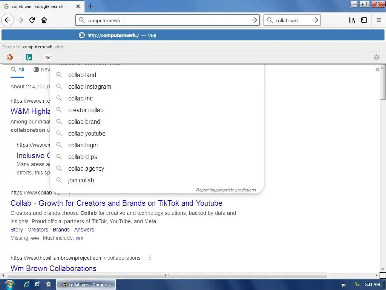Reload the current page
Image resolution: width=386 pixels, height=290 pixels.
32,20
